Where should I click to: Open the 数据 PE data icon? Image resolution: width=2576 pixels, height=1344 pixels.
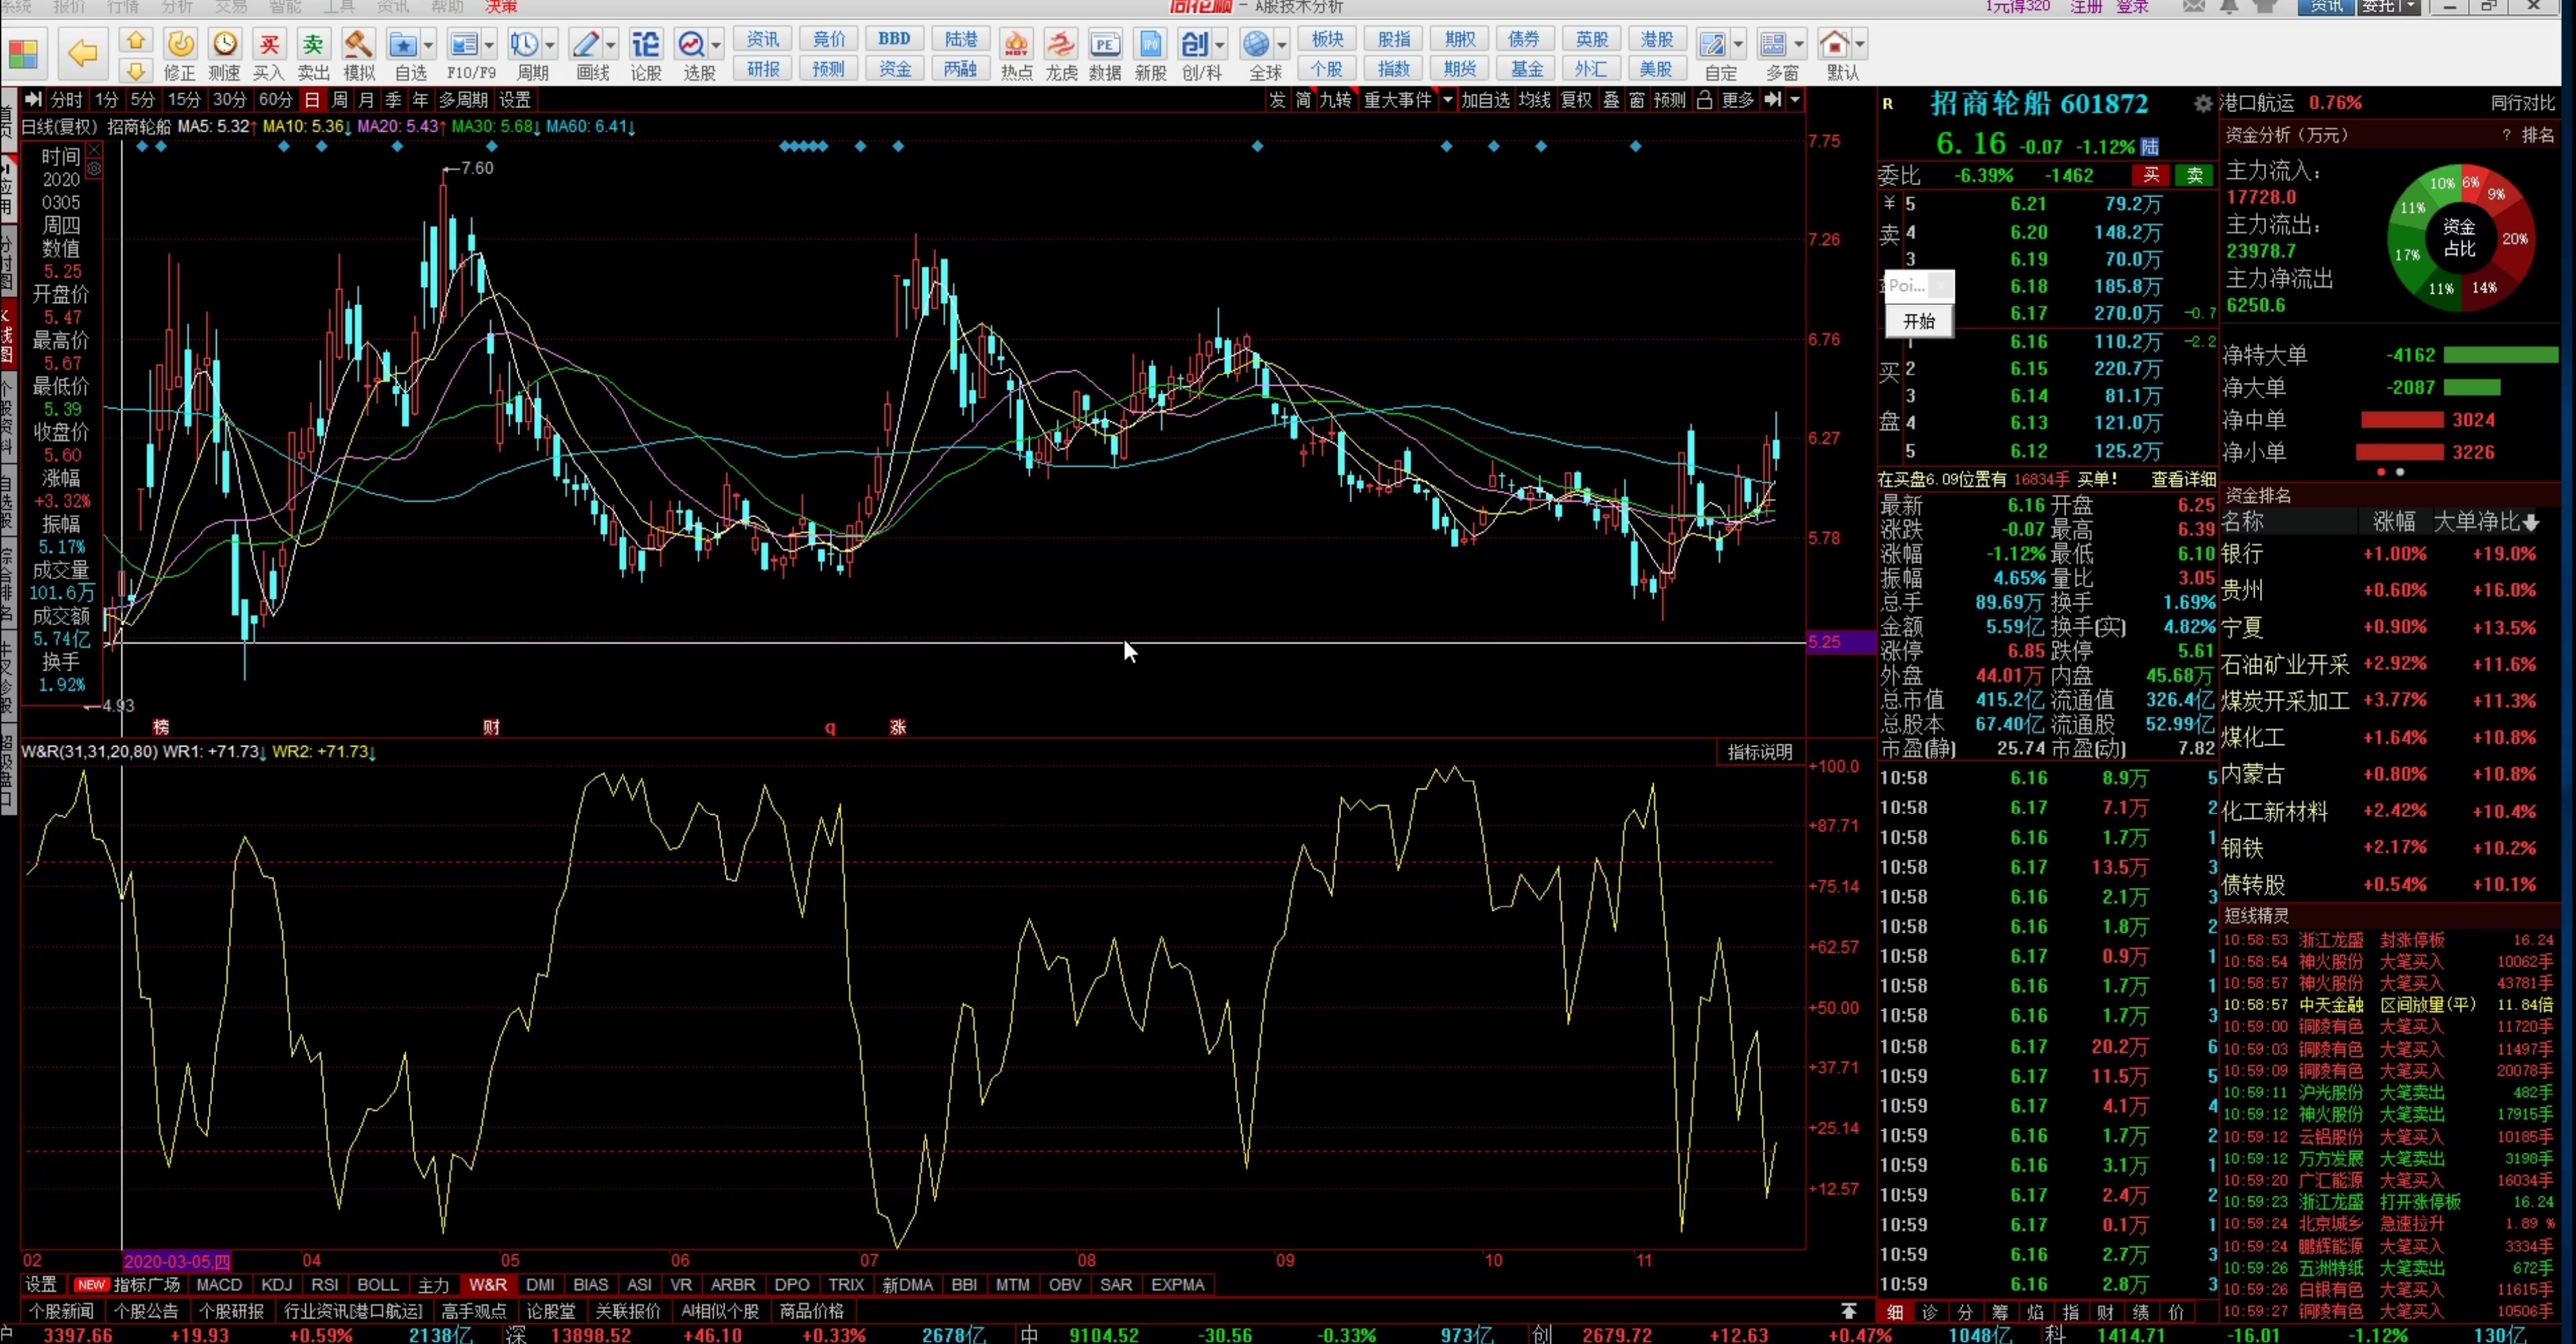tap(1105, 55)
